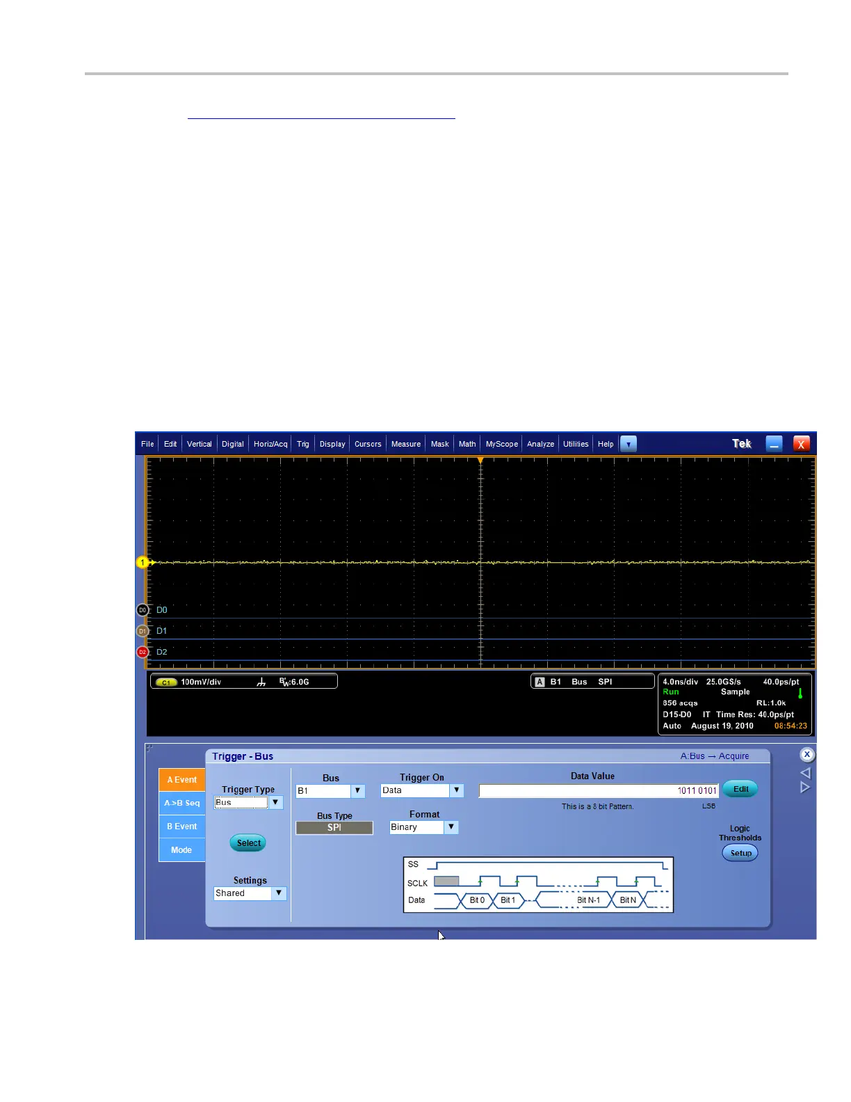Expand the menu bar dropdown arrow button
The height and width of the screenshot is (1102, 851).
pyautogui.click(x=629, y=444)
